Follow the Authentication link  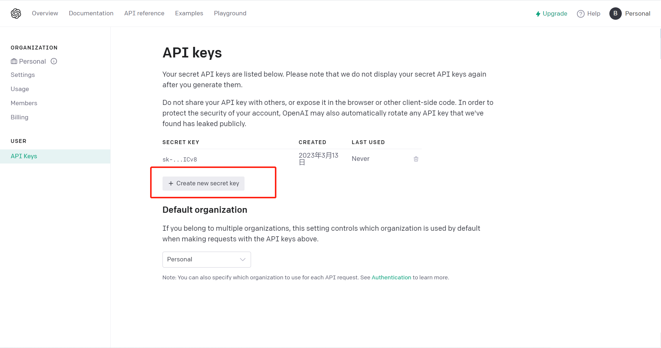click(391, 277)
